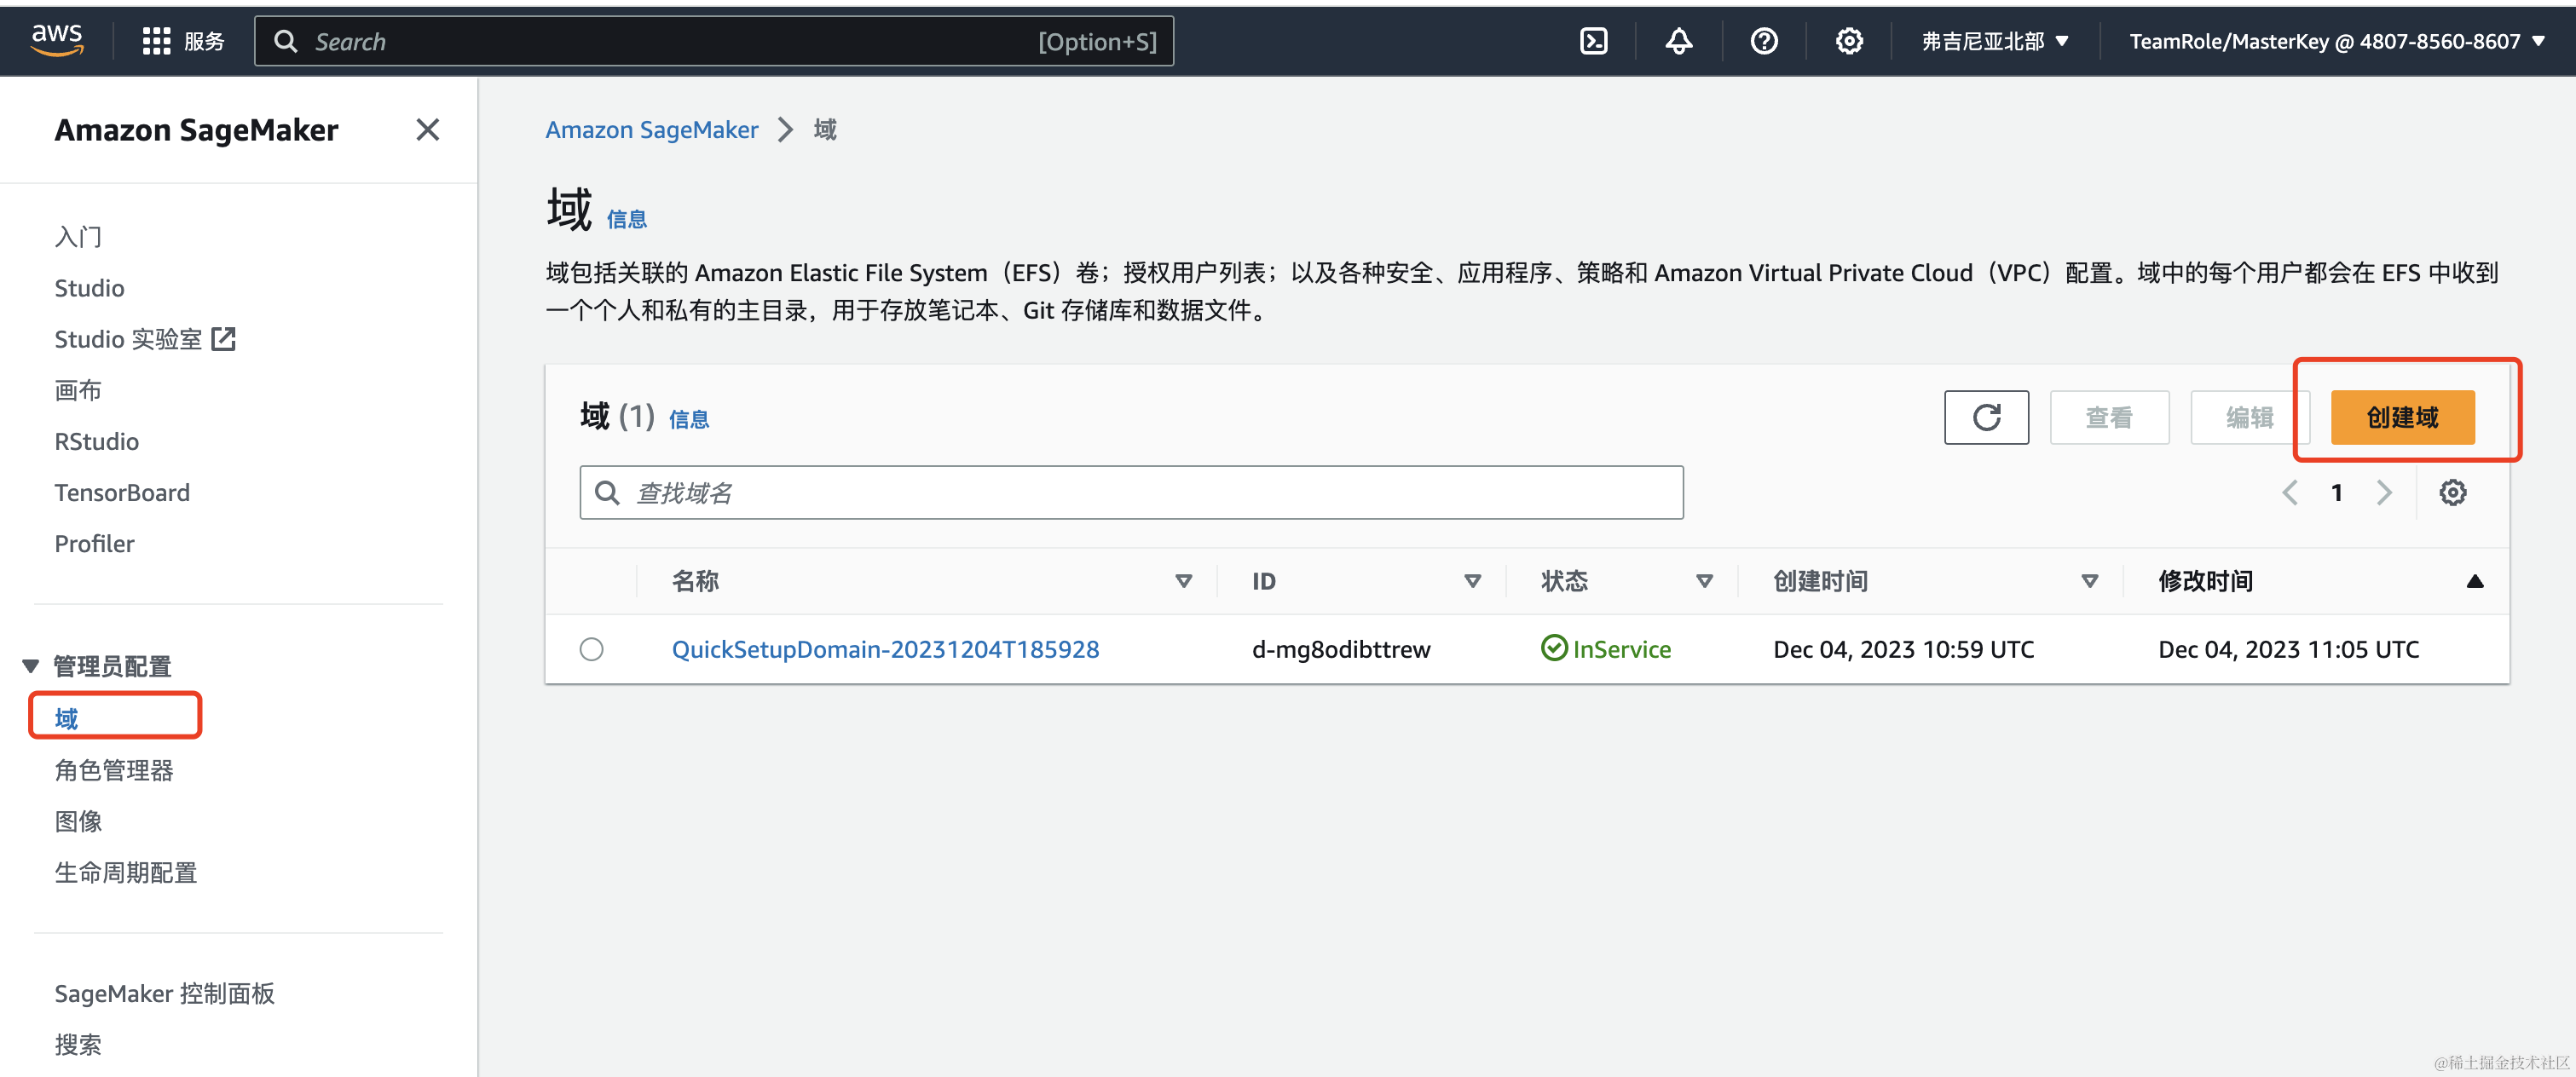The image size is (2576, 1077).
Task: Open Profiler in the sidebar
Action: [x=94, y=543]
